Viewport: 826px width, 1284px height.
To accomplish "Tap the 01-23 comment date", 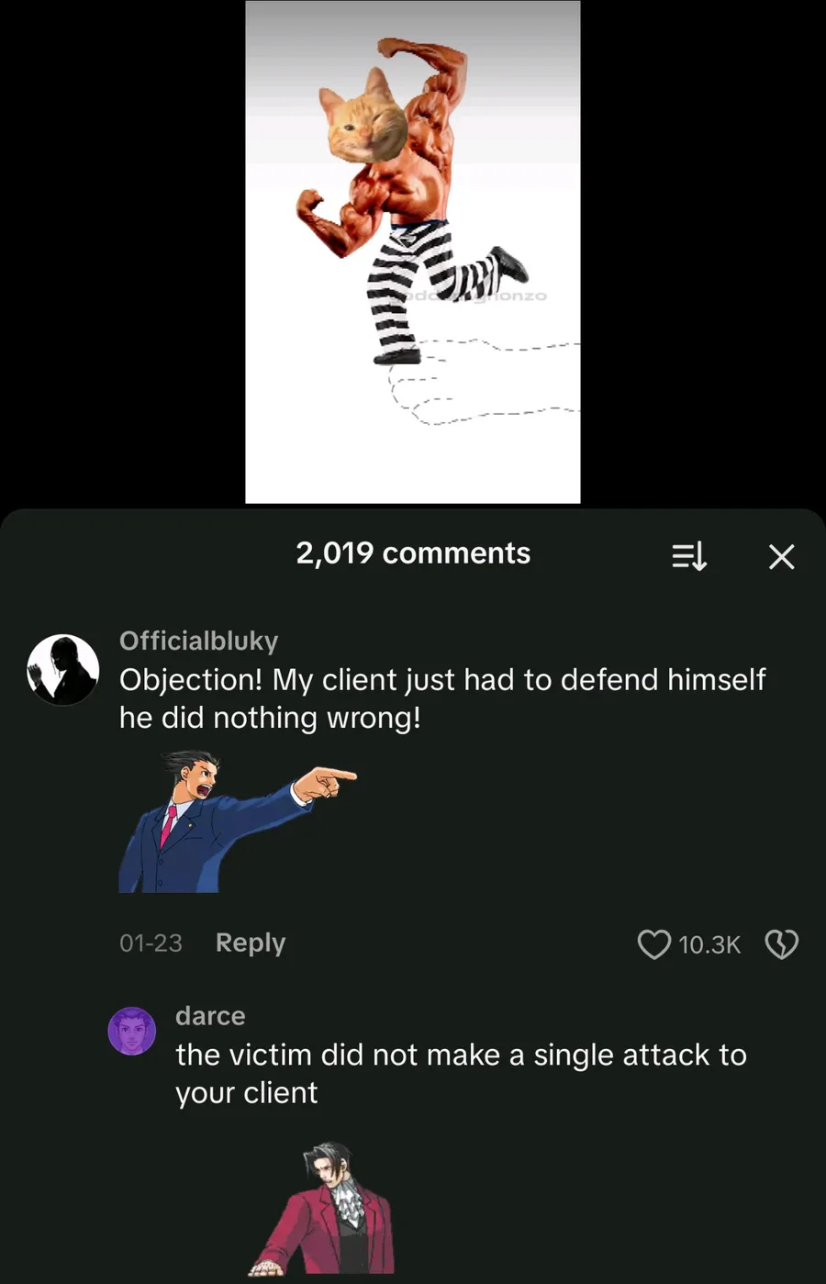I will tap(151, 943).
